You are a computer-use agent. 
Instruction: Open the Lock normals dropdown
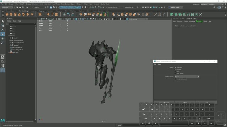187,77
